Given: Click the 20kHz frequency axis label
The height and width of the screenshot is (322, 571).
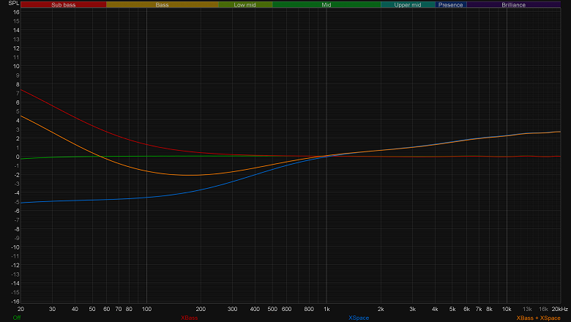Looking at the screenshot, I should [560, 309].
